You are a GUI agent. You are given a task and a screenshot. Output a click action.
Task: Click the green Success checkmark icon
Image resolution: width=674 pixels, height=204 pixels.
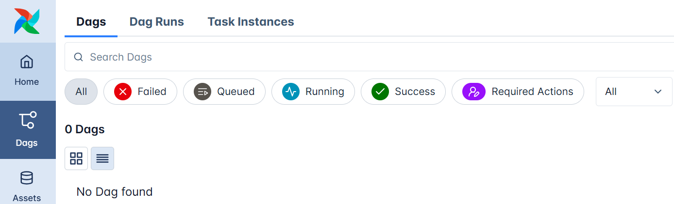point(380,92)
